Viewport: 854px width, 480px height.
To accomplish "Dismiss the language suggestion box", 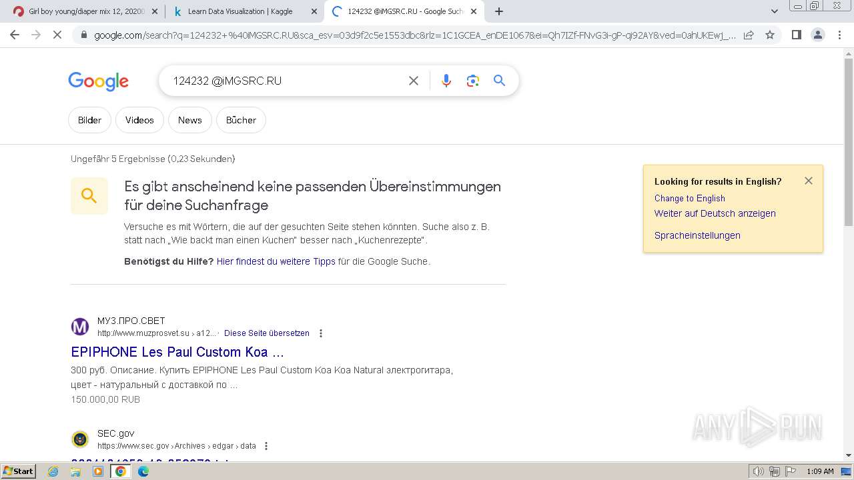I will point(809,181).
